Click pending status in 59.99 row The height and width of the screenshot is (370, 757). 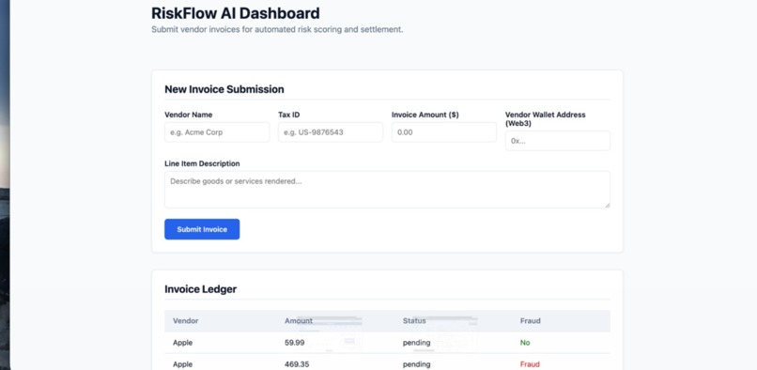pos(416,343)
